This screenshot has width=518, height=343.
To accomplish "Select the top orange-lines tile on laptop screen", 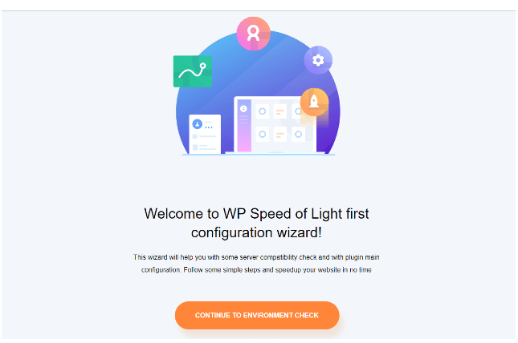I will point(280,111).
